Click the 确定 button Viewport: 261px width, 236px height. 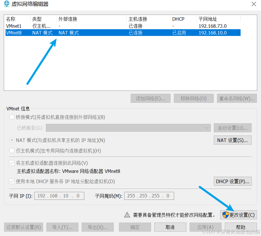[135, 227]
